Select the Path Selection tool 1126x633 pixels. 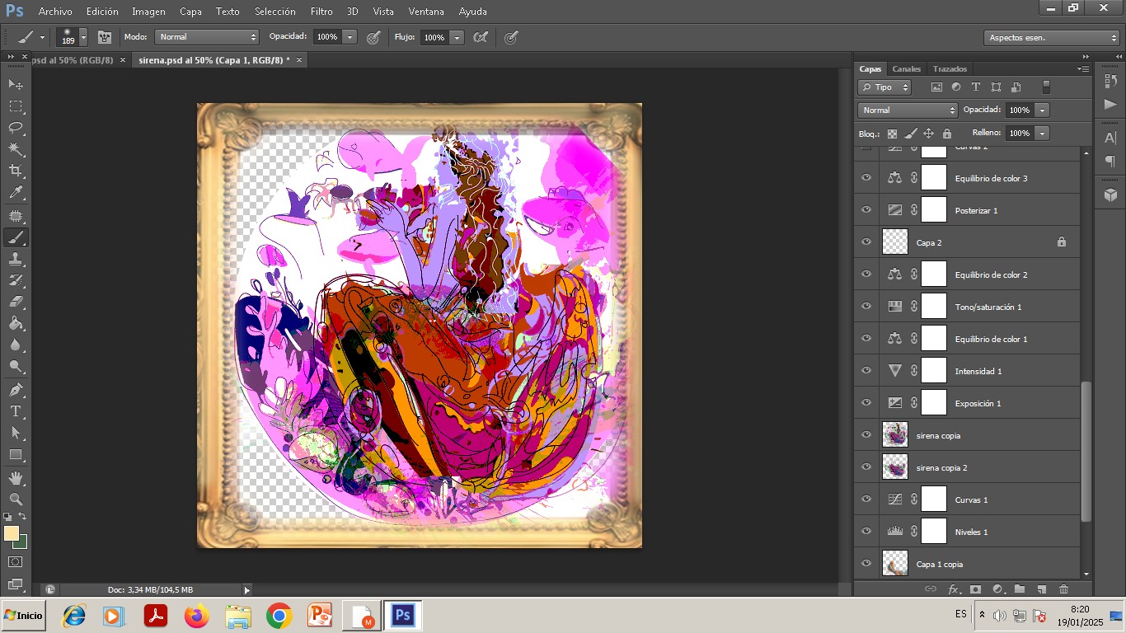[x=16, y=432]
